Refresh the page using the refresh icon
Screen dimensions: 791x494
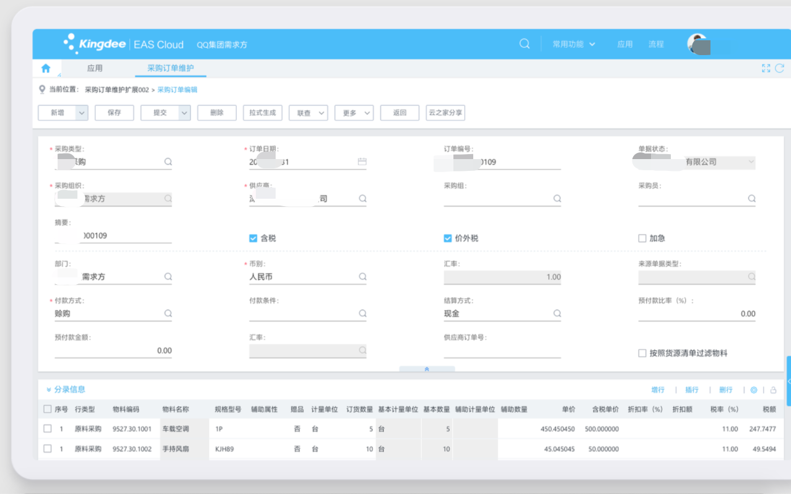(x=779, y=68)
